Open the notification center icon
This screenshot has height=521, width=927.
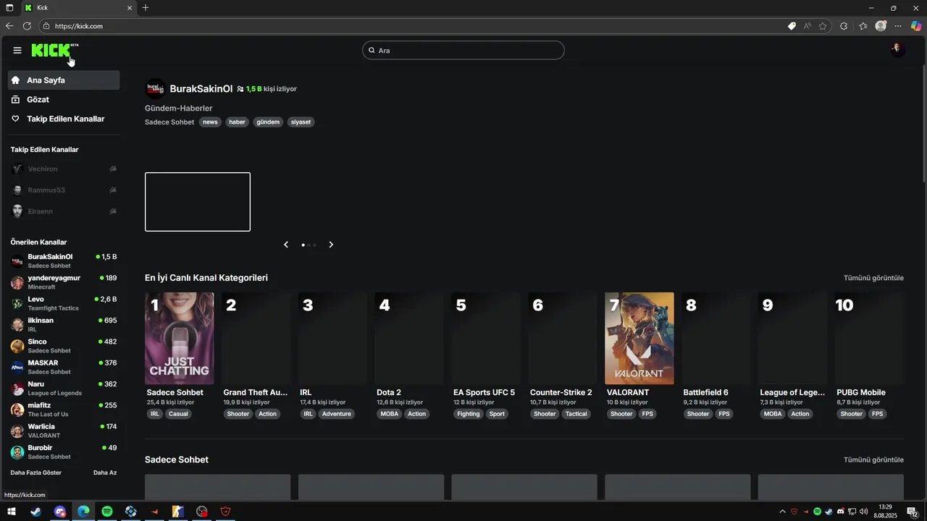(x=913, y=512)
